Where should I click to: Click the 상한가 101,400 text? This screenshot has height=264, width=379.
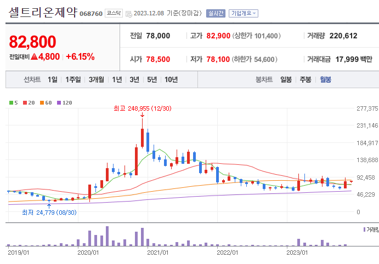pos(257,36)
